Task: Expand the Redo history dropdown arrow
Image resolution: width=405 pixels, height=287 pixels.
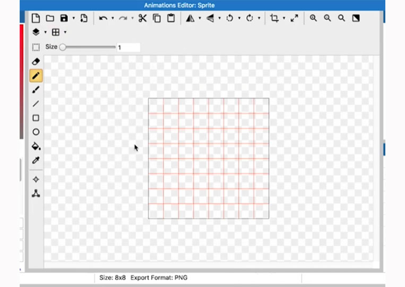Action: click(132, 19)
